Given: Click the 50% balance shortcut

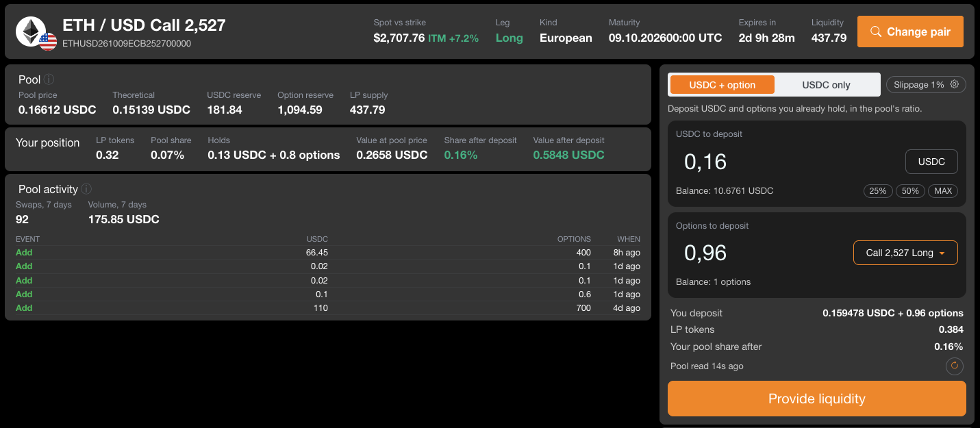Looking at the screenshot, I should coord(910,191).
